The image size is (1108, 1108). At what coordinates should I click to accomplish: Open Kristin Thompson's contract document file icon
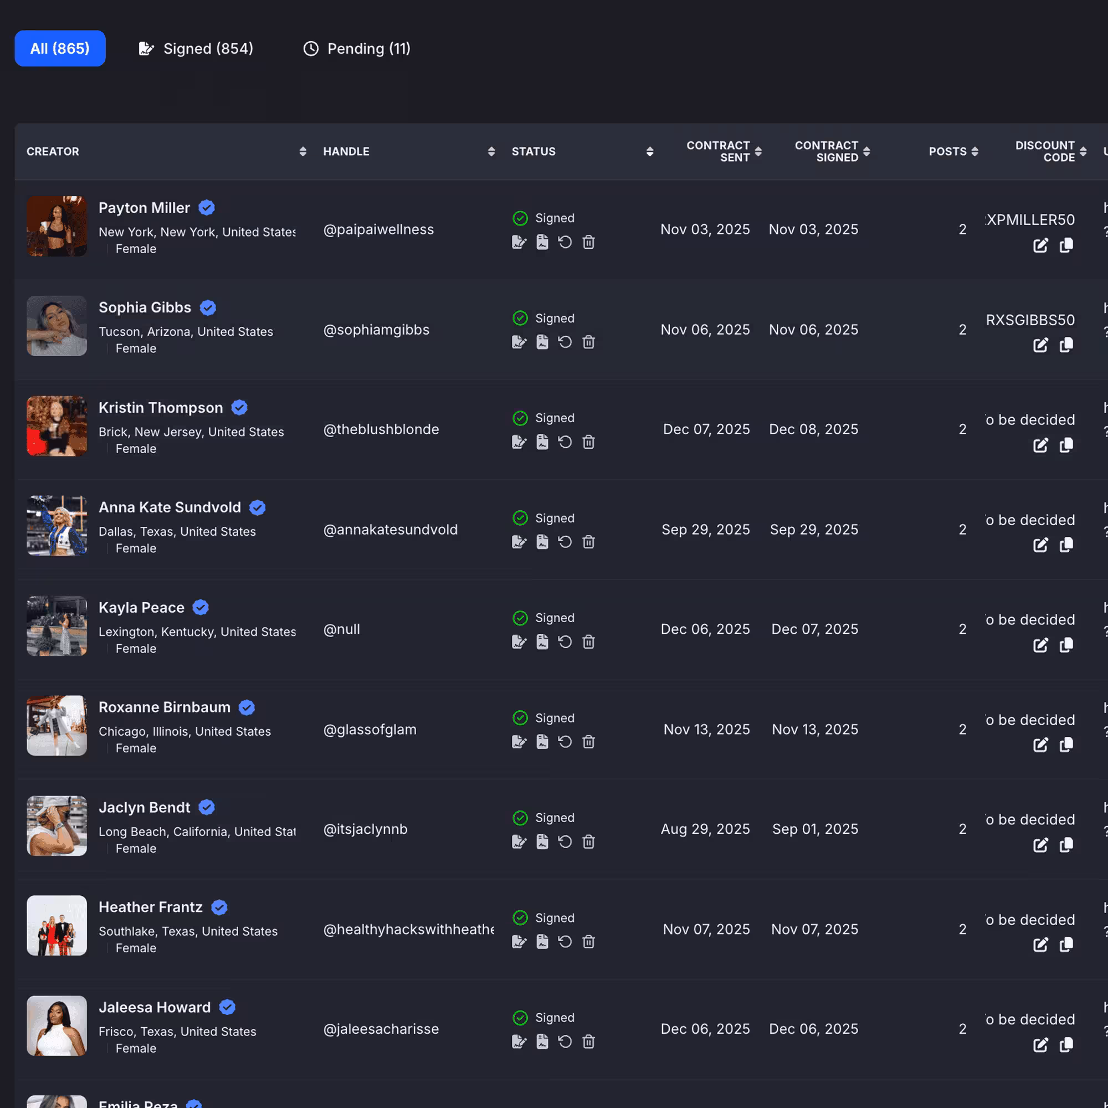[542, 442]
